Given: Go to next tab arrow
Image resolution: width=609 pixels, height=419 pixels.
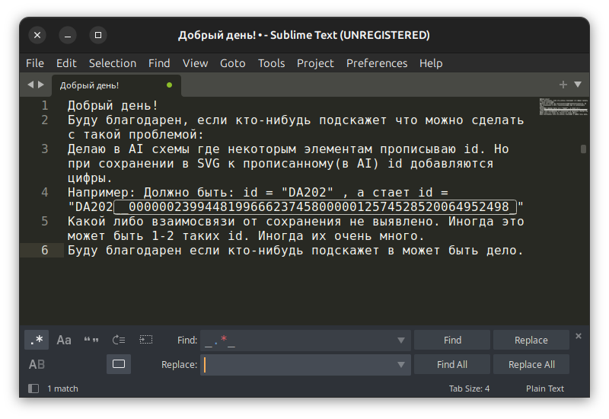Looking at the screenshot, I should point(41,85).
